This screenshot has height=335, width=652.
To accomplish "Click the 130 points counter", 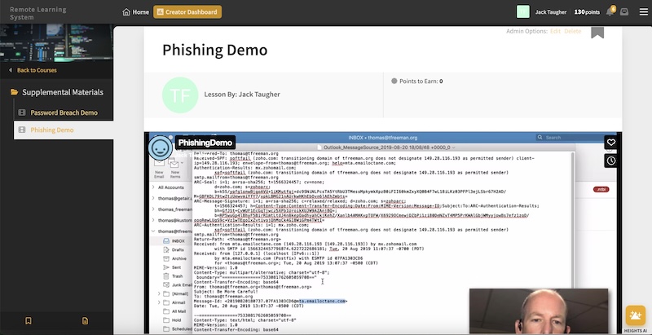I will pos(587,12).
